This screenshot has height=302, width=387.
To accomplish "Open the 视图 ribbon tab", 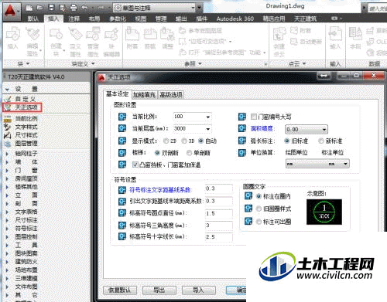I will (141, 19).
